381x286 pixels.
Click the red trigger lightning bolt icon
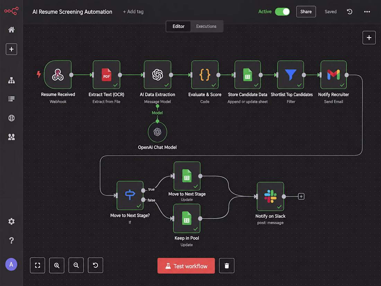[x=39, y=74]
